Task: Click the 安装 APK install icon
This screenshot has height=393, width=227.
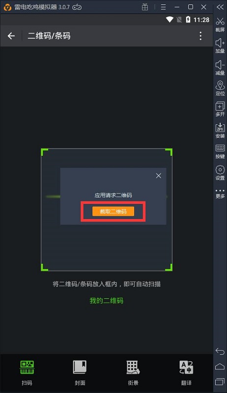Action: (x=220, y=131)
